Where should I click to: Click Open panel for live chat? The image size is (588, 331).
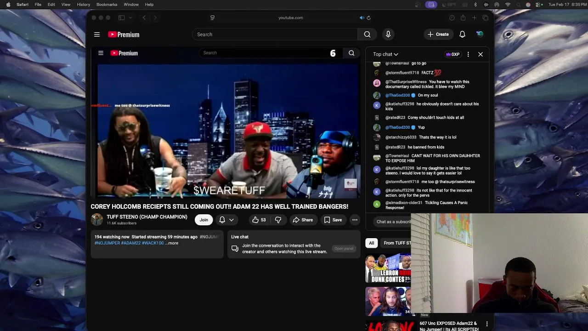[344, 249]
